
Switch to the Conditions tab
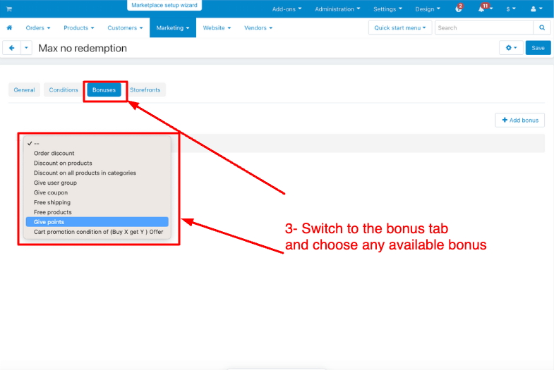pos(64,90)
